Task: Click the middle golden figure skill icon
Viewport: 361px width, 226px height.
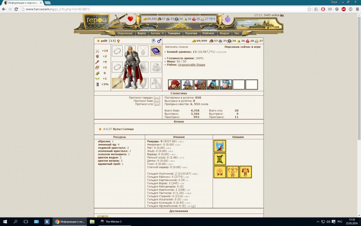Action: pos(233,172)
